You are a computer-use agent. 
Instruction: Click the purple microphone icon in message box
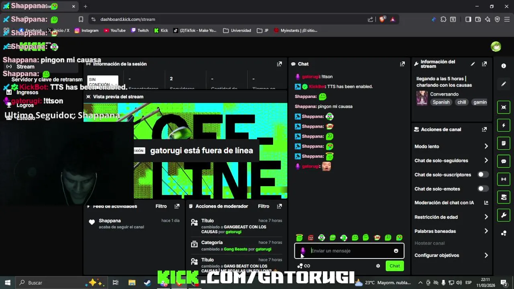coord(303,251)
